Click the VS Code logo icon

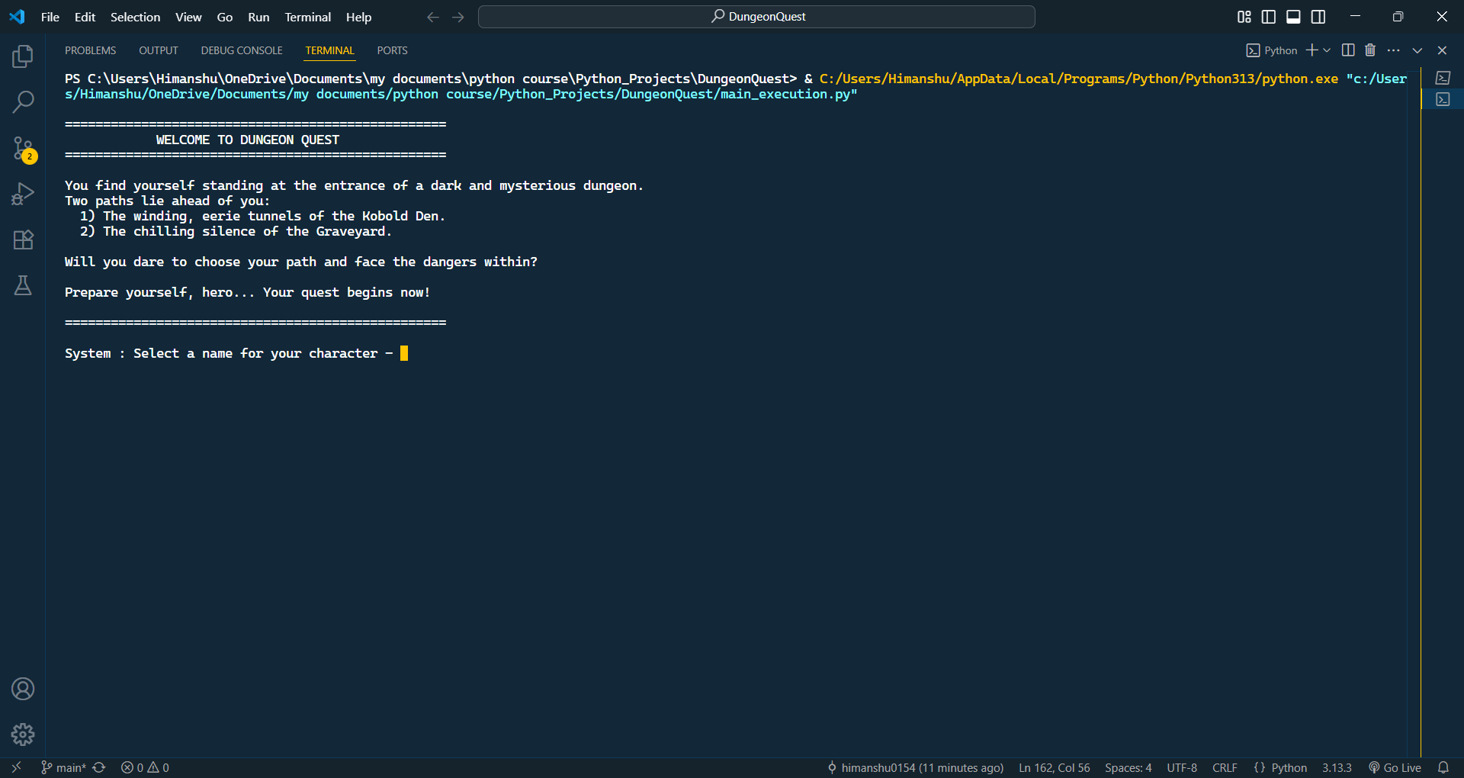(17, 17)
